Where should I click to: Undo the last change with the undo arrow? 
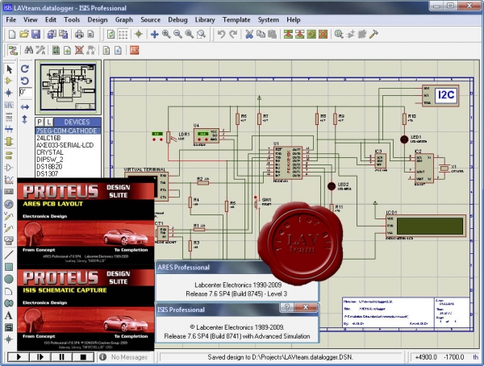point(221,34)
